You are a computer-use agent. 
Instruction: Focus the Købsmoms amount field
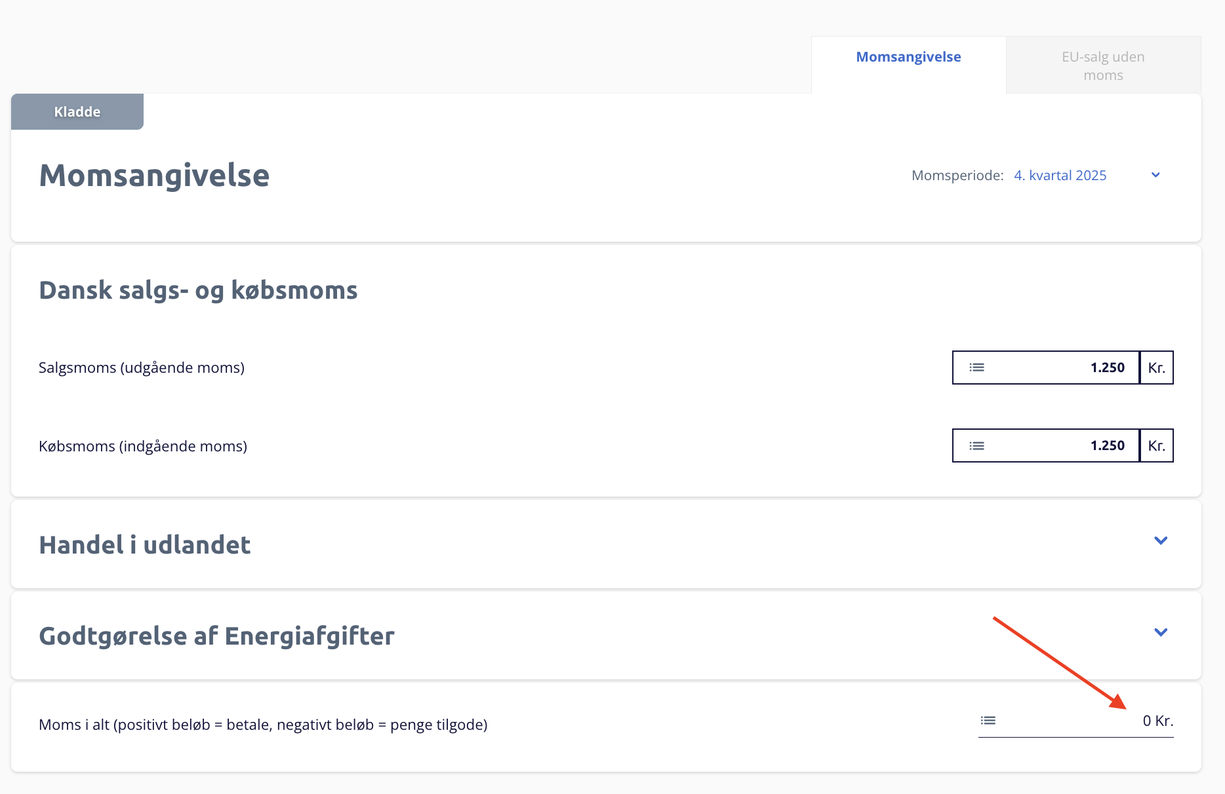[x=1062, y=446]
